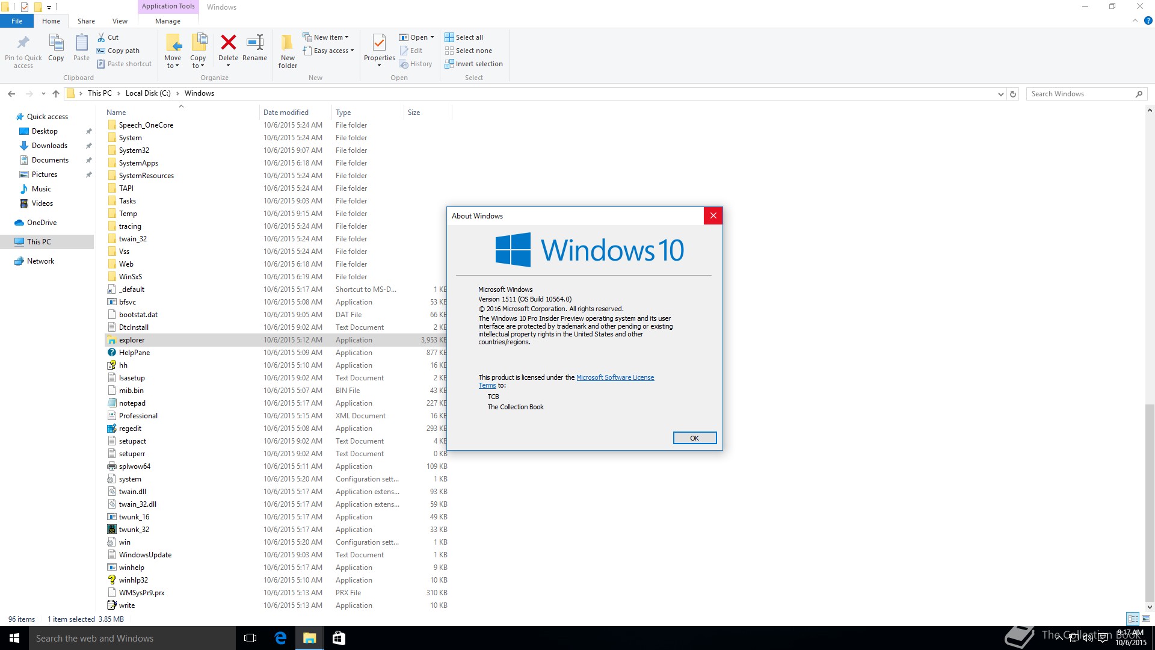Click the search magnifier icon
This screenshot has width=1155, height=650.
click(1138, 94)
